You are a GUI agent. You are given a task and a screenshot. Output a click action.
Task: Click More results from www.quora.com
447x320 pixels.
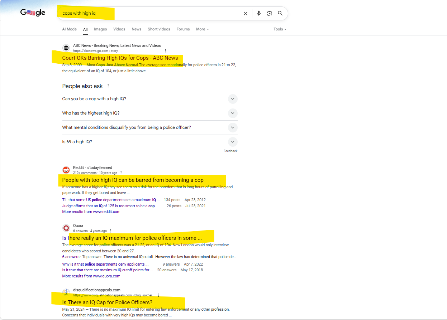91,276
